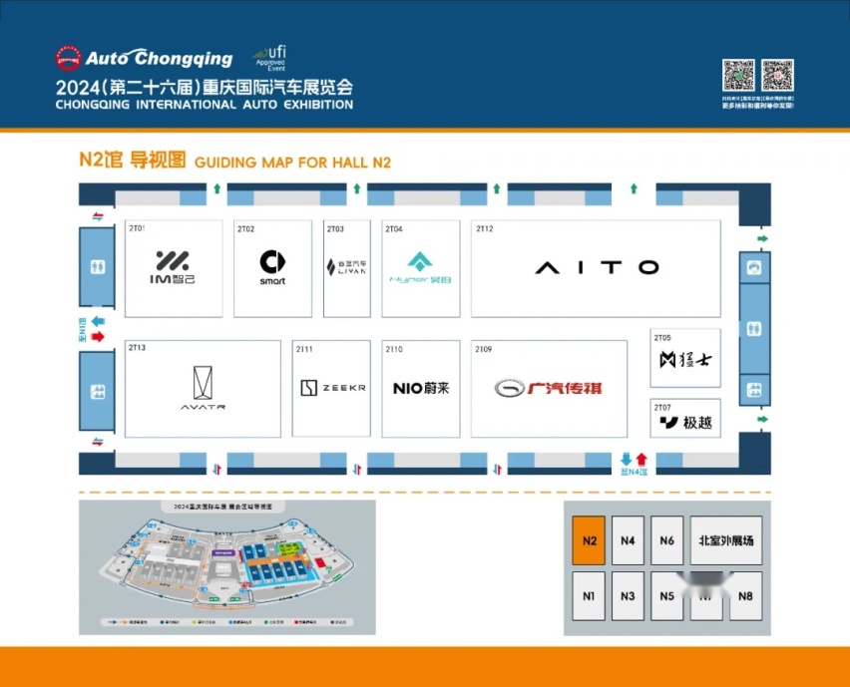850x687 pixels.
Task: Click the Auto Chongqing red emblem
Action: pos(68,58)
